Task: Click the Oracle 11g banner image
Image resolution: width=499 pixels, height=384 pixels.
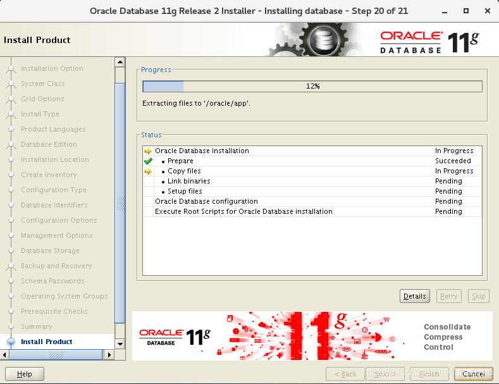Action: tap(312, 336)
